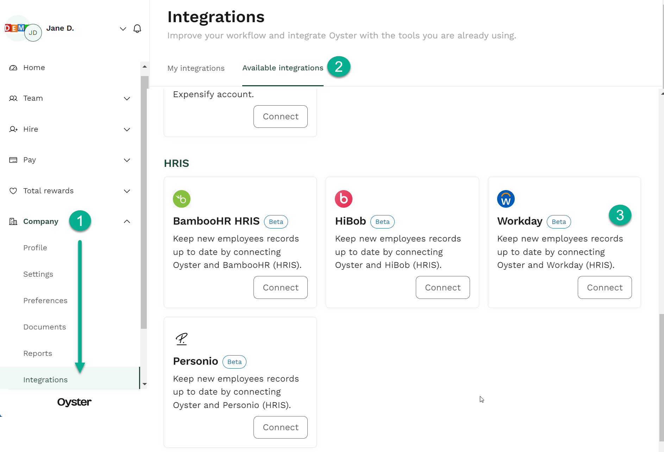Screen dimensions: 664x452
Task: Select the Team icon in the sidebar
Action: (x=13, y=99)
